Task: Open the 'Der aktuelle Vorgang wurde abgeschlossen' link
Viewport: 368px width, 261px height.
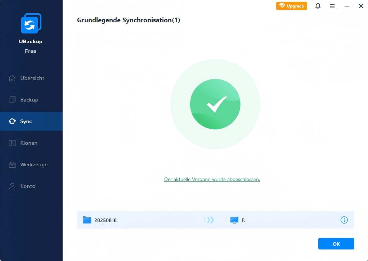Action: 212,179
